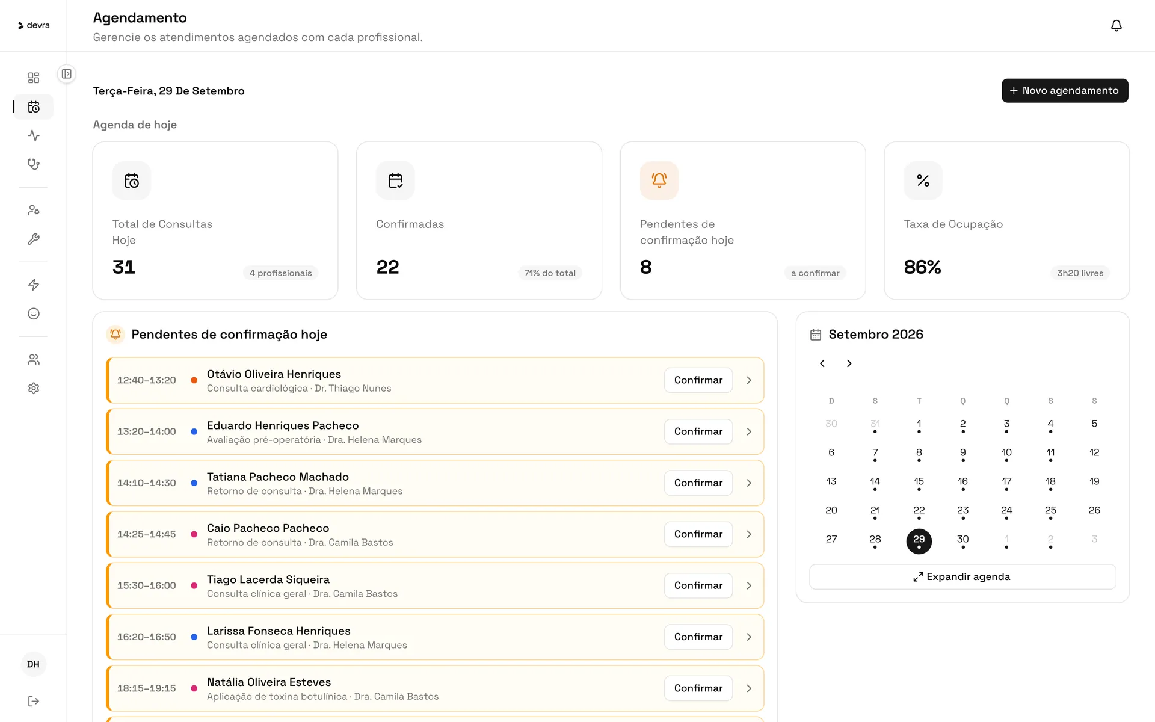The width and height of the screenshot is (1155, 722).
Task: Click the Total de Consultas value 31
Action: coord(123,267)
